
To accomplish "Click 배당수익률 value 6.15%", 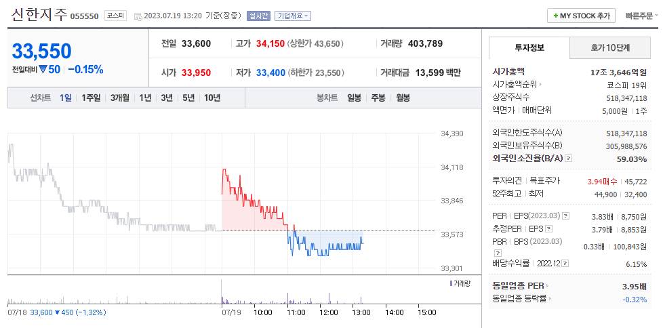I will coord(637,264).
